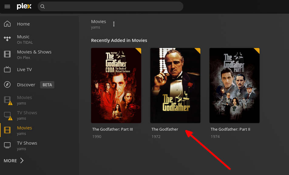Open the Movies library three-dot menu

(114, 24)
